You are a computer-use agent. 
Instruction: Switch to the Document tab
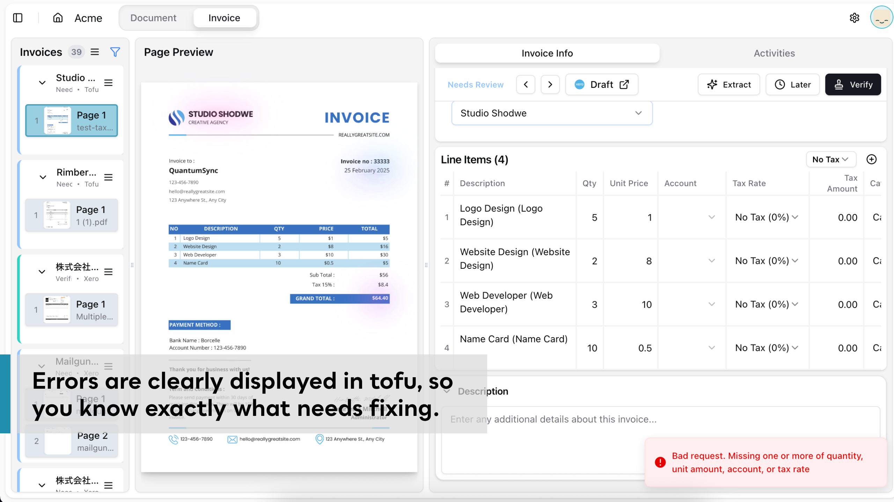coord(153,18)
